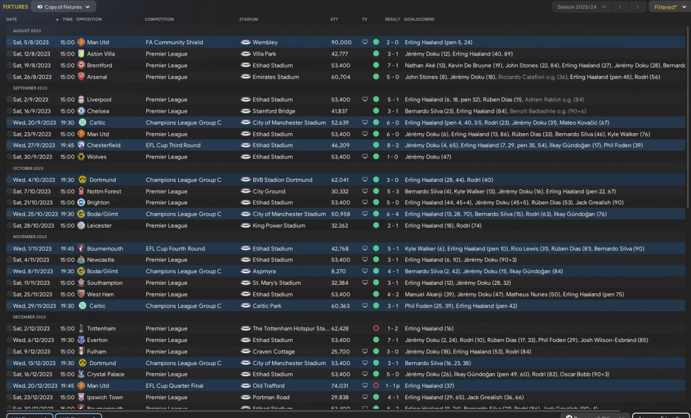Sort by the COMPETITION column header
The height and width of the screenshot is (418, 691).
pos(159,19)
